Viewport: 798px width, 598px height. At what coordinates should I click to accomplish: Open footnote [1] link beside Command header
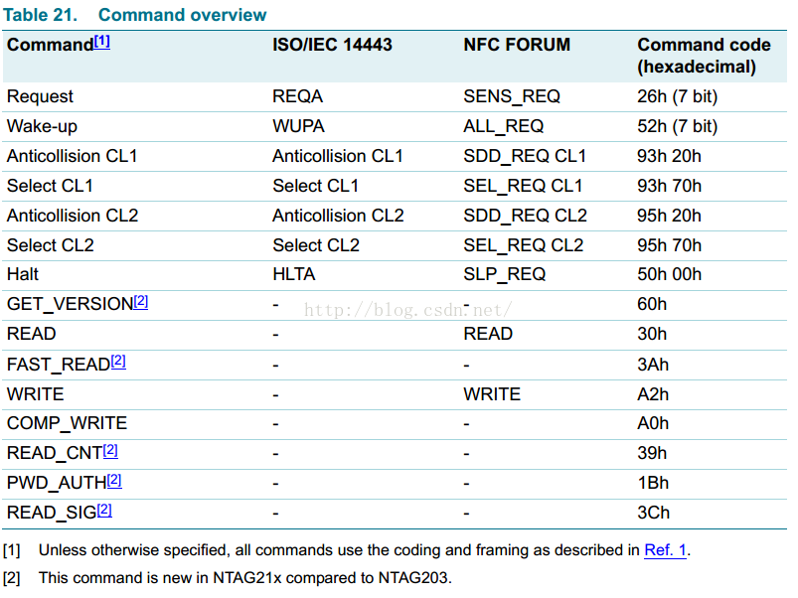tap(101, 42)
